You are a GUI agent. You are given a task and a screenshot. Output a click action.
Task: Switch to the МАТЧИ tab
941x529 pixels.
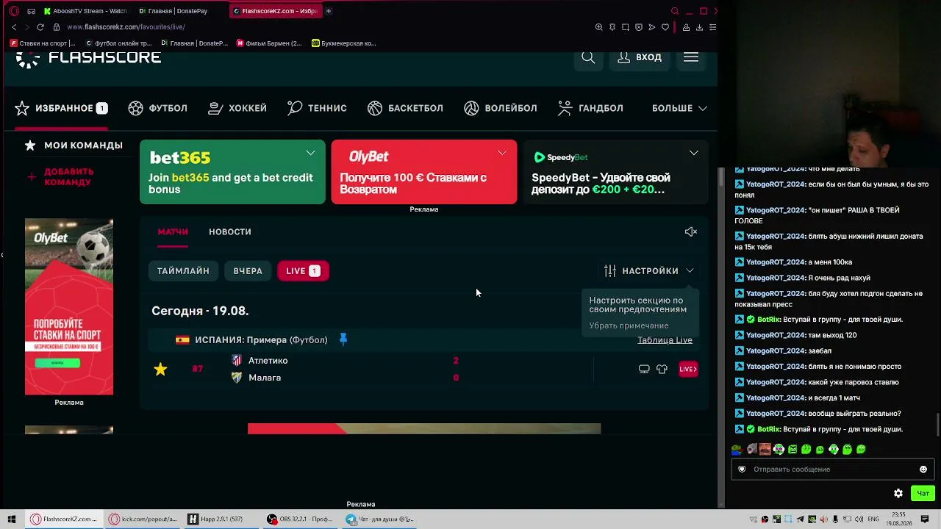173,231
